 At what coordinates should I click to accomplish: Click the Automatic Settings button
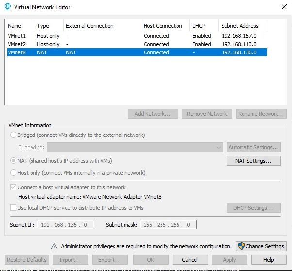[254, 147]
